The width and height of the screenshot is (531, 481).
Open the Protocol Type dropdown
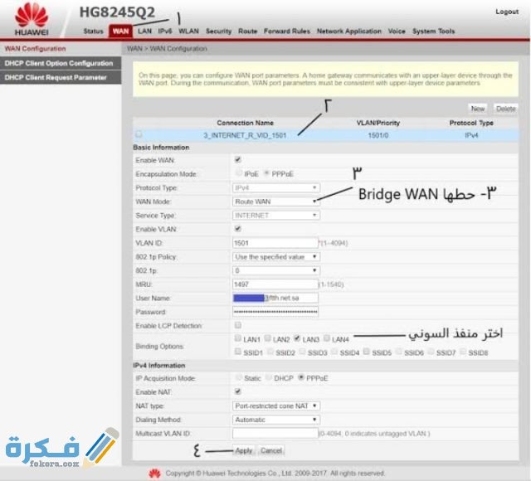coord(276,187)
